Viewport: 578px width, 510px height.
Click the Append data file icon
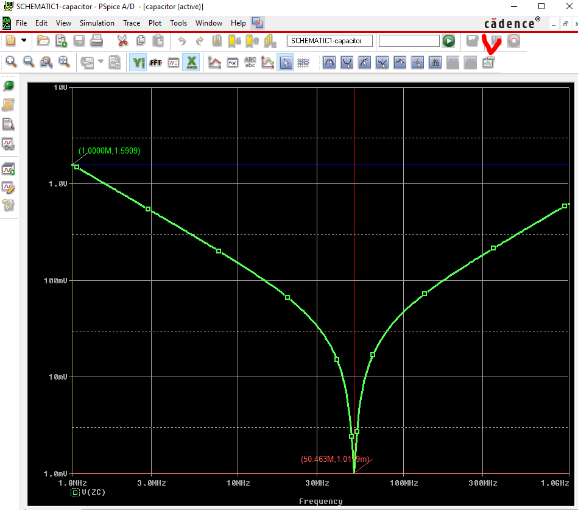(61, 41)
